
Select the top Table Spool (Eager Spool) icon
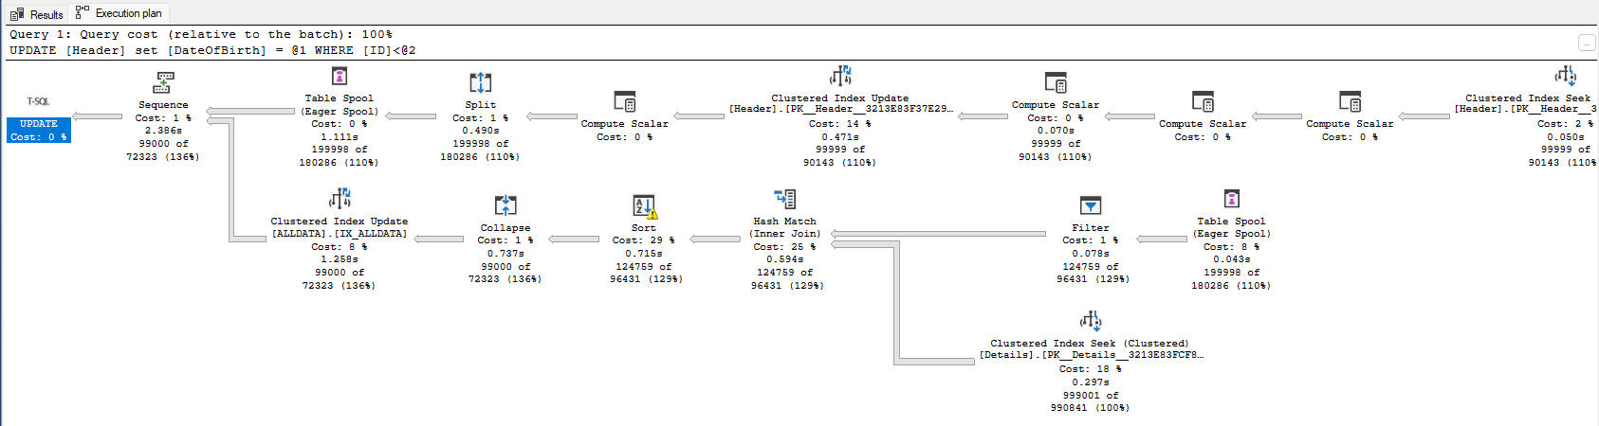[x=340, y=76]
